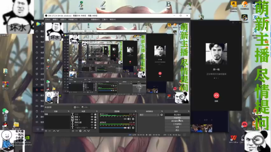The width and height of the screenshot is (271, 152).
Task: Toggle the lock for 萌新主播 text source
Action: click(95, 122)
